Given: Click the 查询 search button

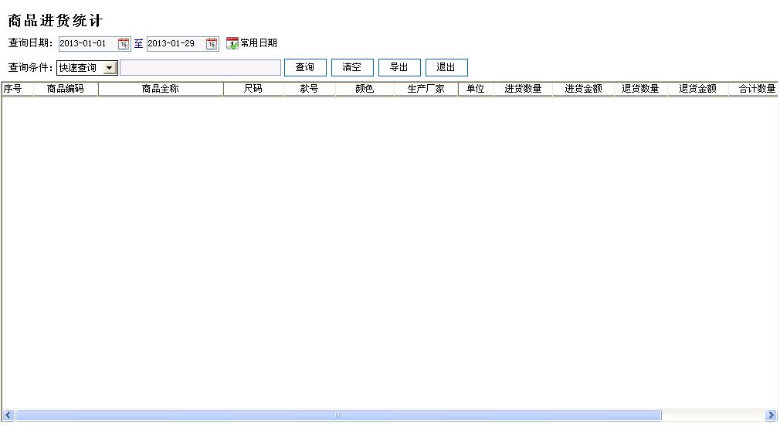Looking at the screenshot, I should [x=305, y=68].
